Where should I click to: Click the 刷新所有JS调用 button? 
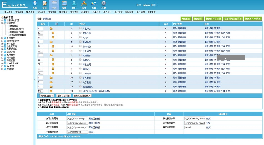(253, 19)
